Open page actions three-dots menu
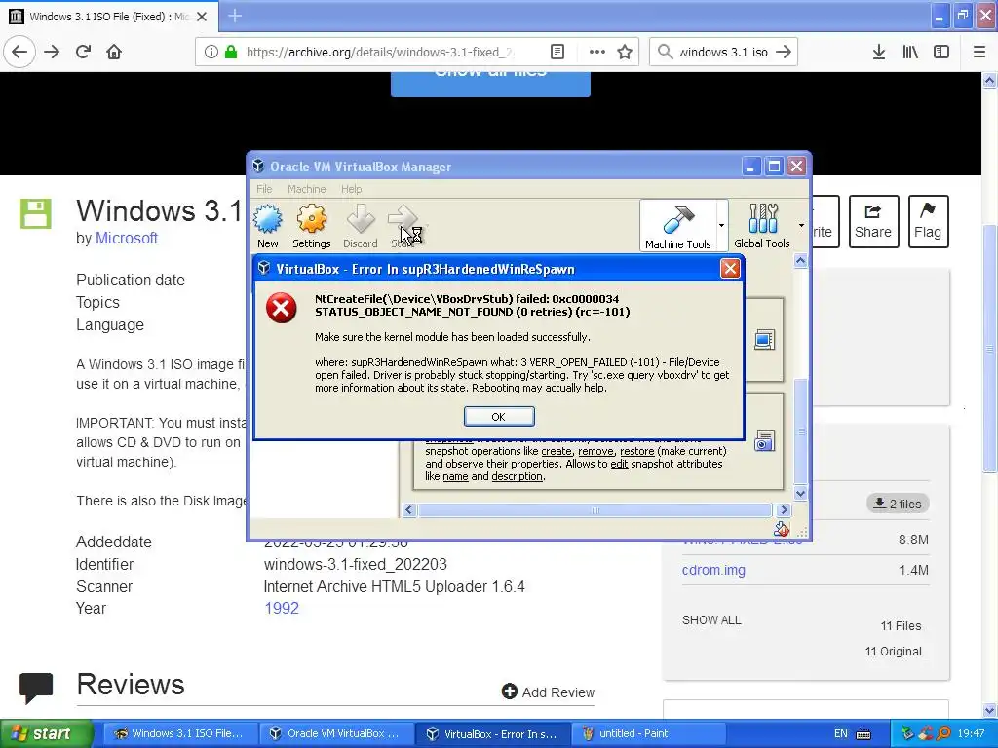 597,52
